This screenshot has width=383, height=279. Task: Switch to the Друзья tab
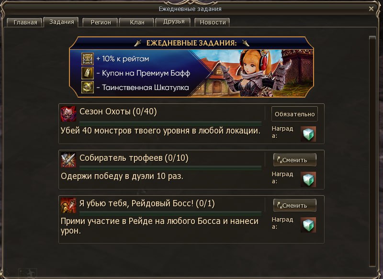tap(174, 22)
